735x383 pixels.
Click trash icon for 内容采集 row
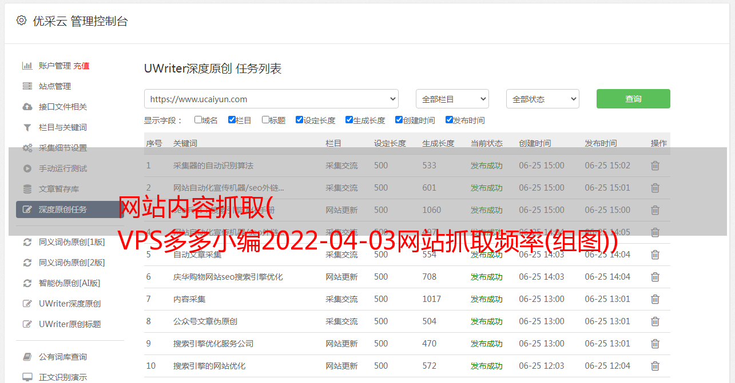coord(655,299)
